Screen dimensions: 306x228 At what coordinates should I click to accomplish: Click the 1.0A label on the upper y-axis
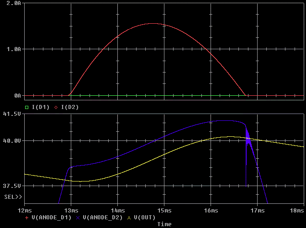tap(15, 49)
